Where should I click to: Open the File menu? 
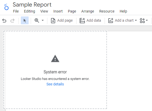click(x=16, y=11)
